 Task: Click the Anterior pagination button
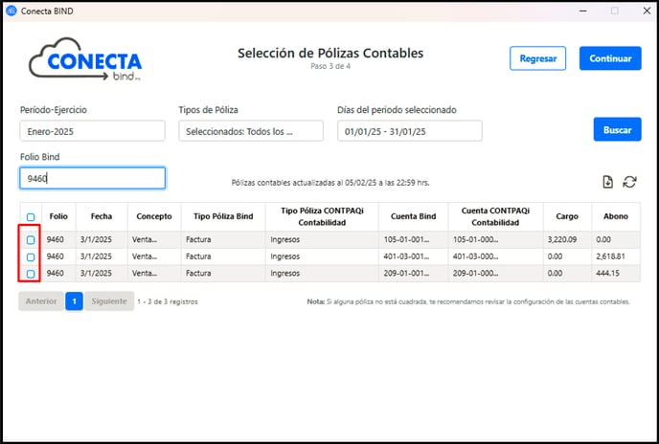(41, 301)
